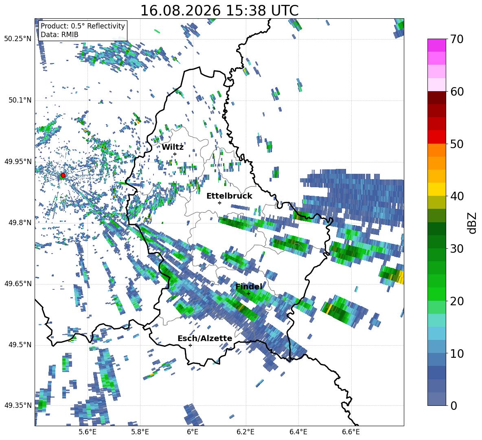Click the red radar site marker

(x=63, y=175)
